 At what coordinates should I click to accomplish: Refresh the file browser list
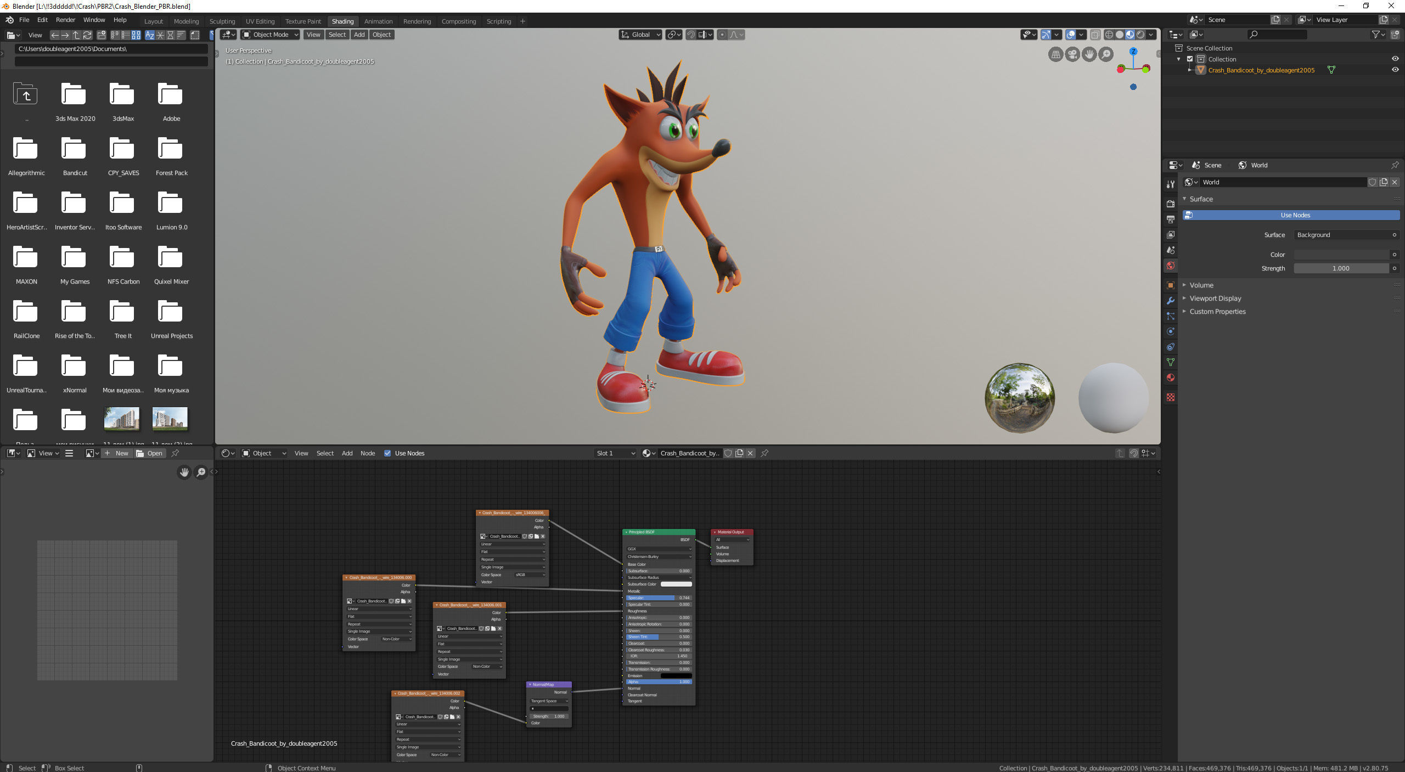pos(87,35)
